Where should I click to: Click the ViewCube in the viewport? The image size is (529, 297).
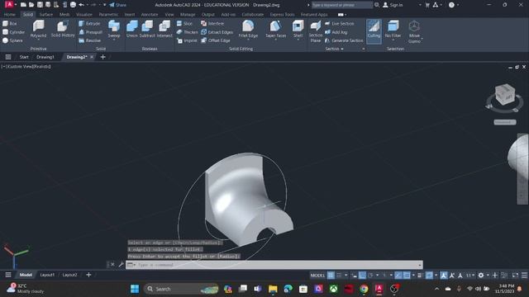click(505, 95)
